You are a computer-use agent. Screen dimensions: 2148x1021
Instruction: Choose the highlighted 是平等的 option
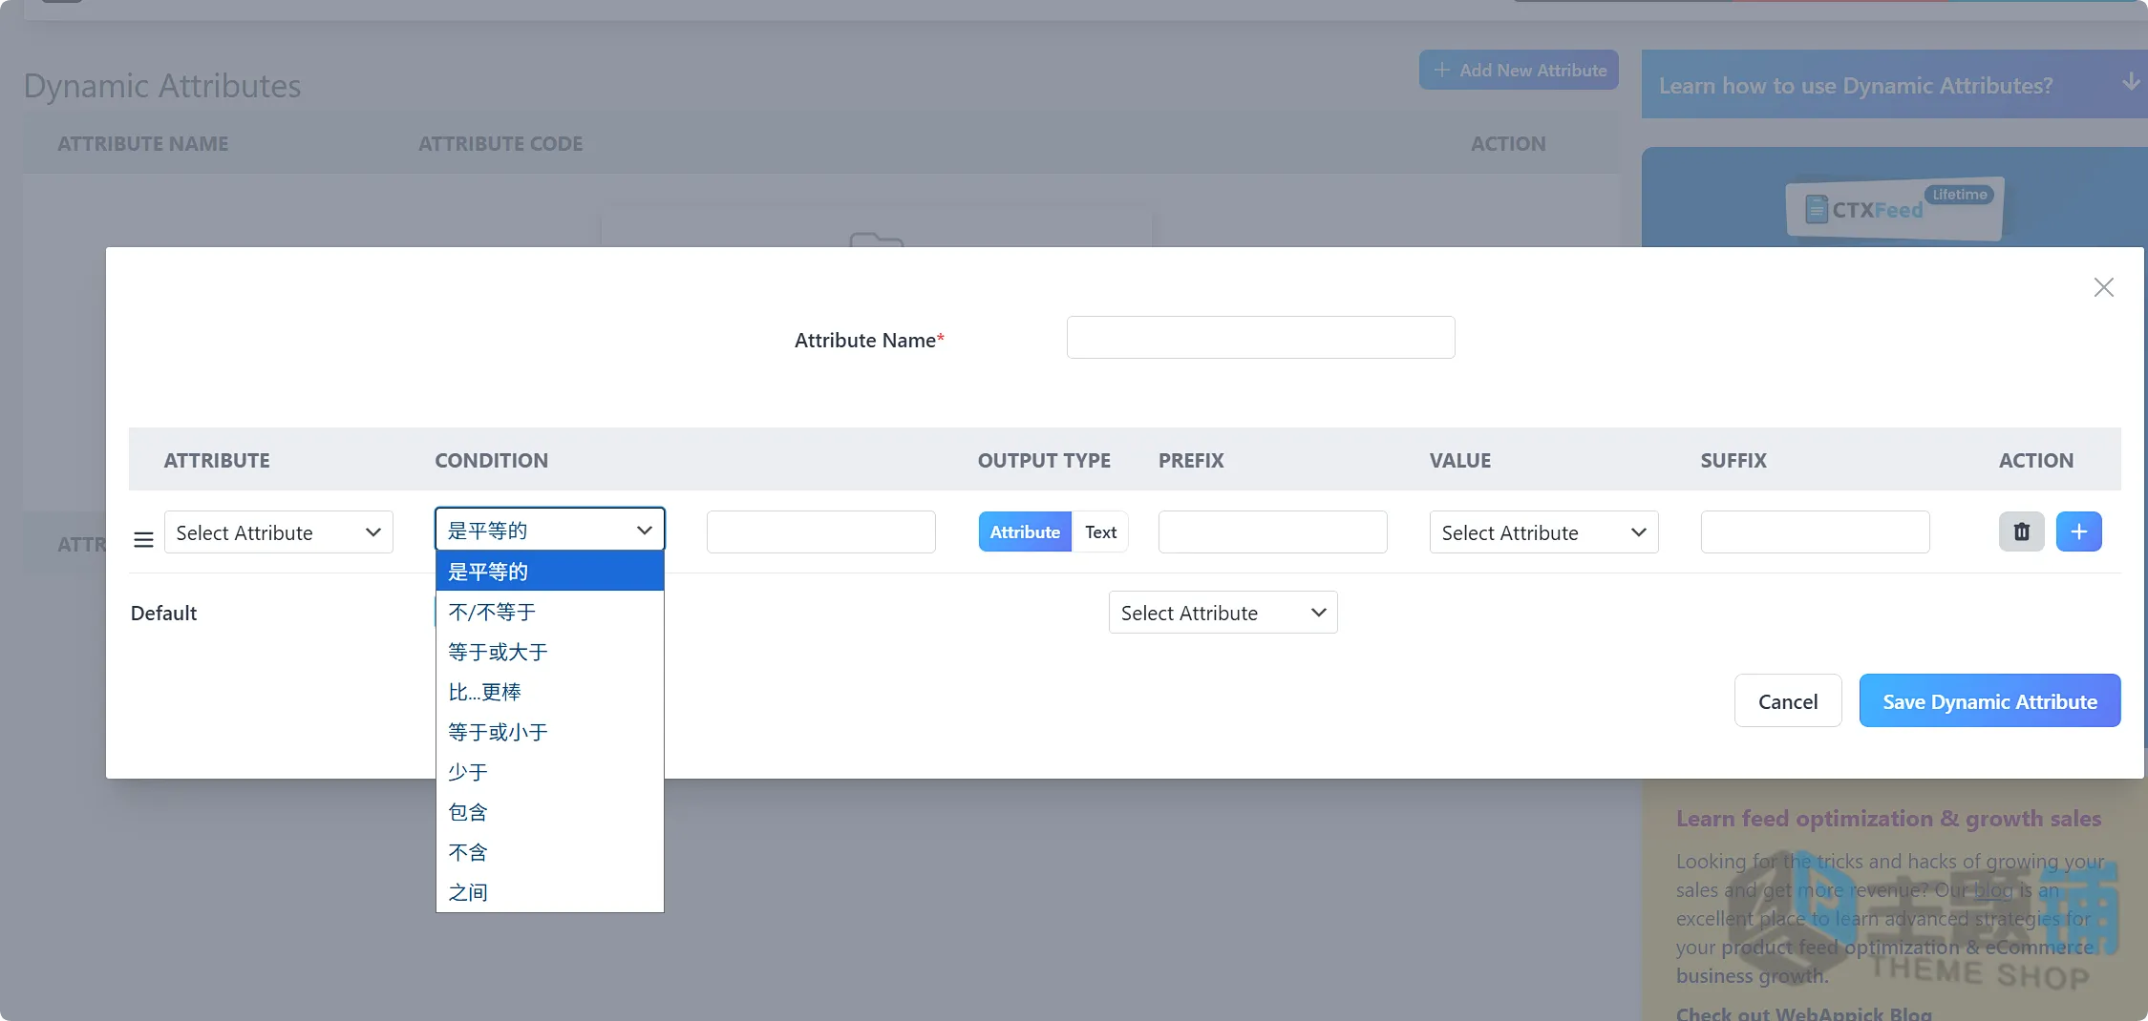pos(549,572)
